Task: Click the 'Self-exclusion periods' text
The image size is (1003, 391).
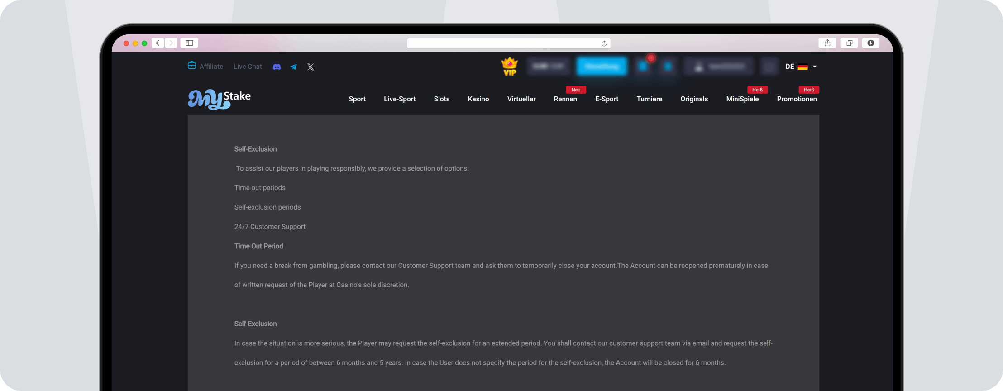Action: pyautogui.click(x=267, y=207)
